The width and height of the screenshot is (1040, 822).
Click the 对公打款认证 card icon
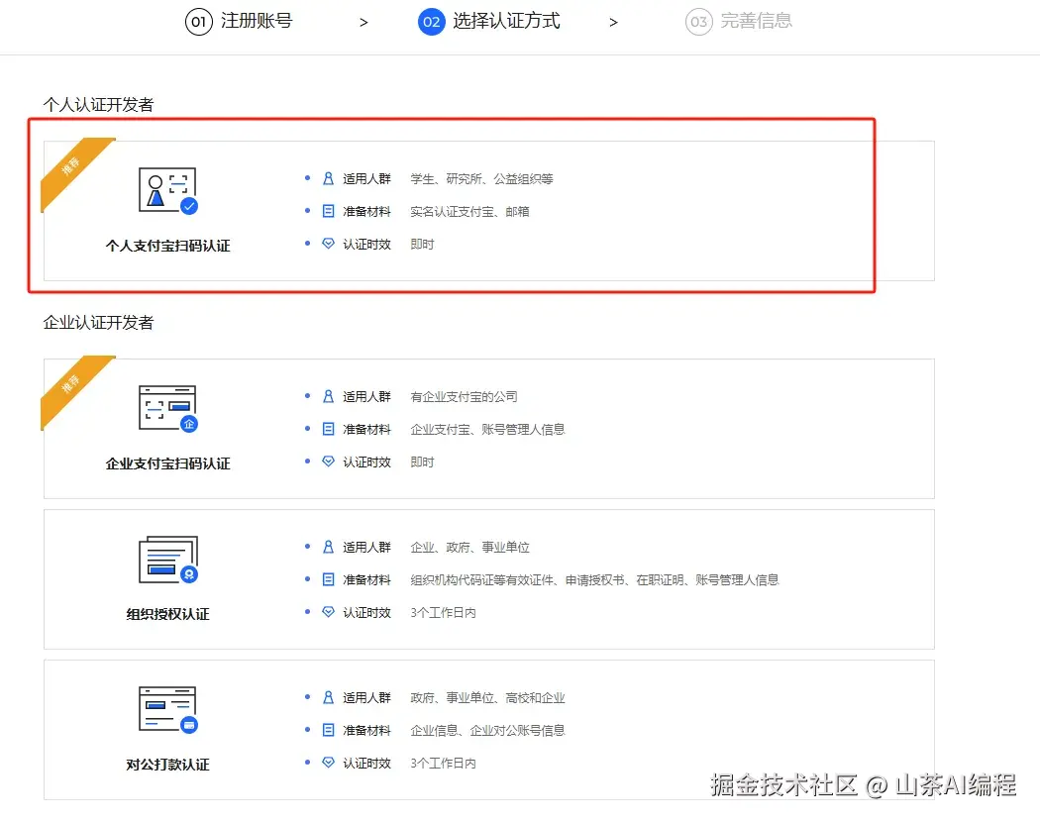[166, 707]
